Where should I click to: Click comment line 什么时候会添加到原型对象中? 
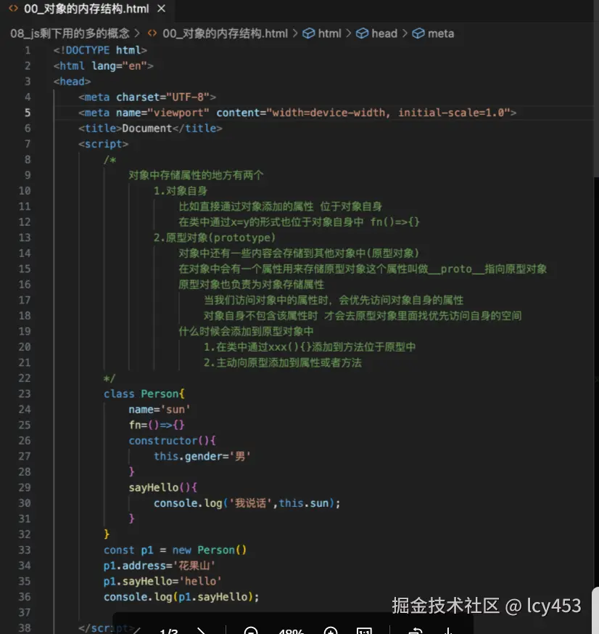[246, 332]
